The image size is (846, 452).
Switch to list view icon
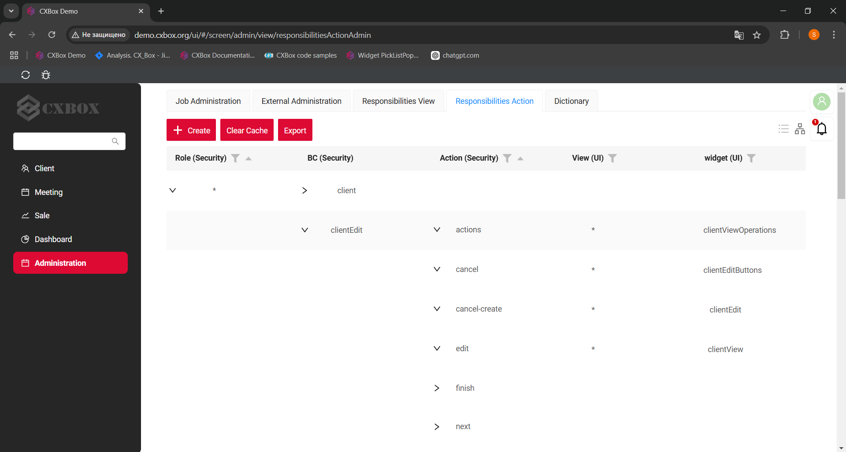pyautogui.click(x=783, y=129)
